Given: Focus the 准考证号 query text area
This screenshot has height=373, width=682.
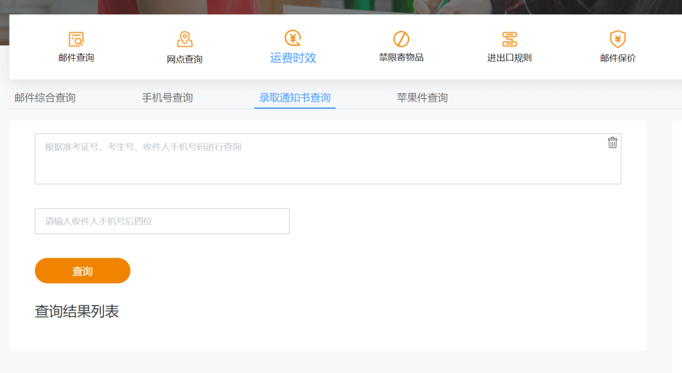Looking at the screenshot, I should (x=328, y=158).
